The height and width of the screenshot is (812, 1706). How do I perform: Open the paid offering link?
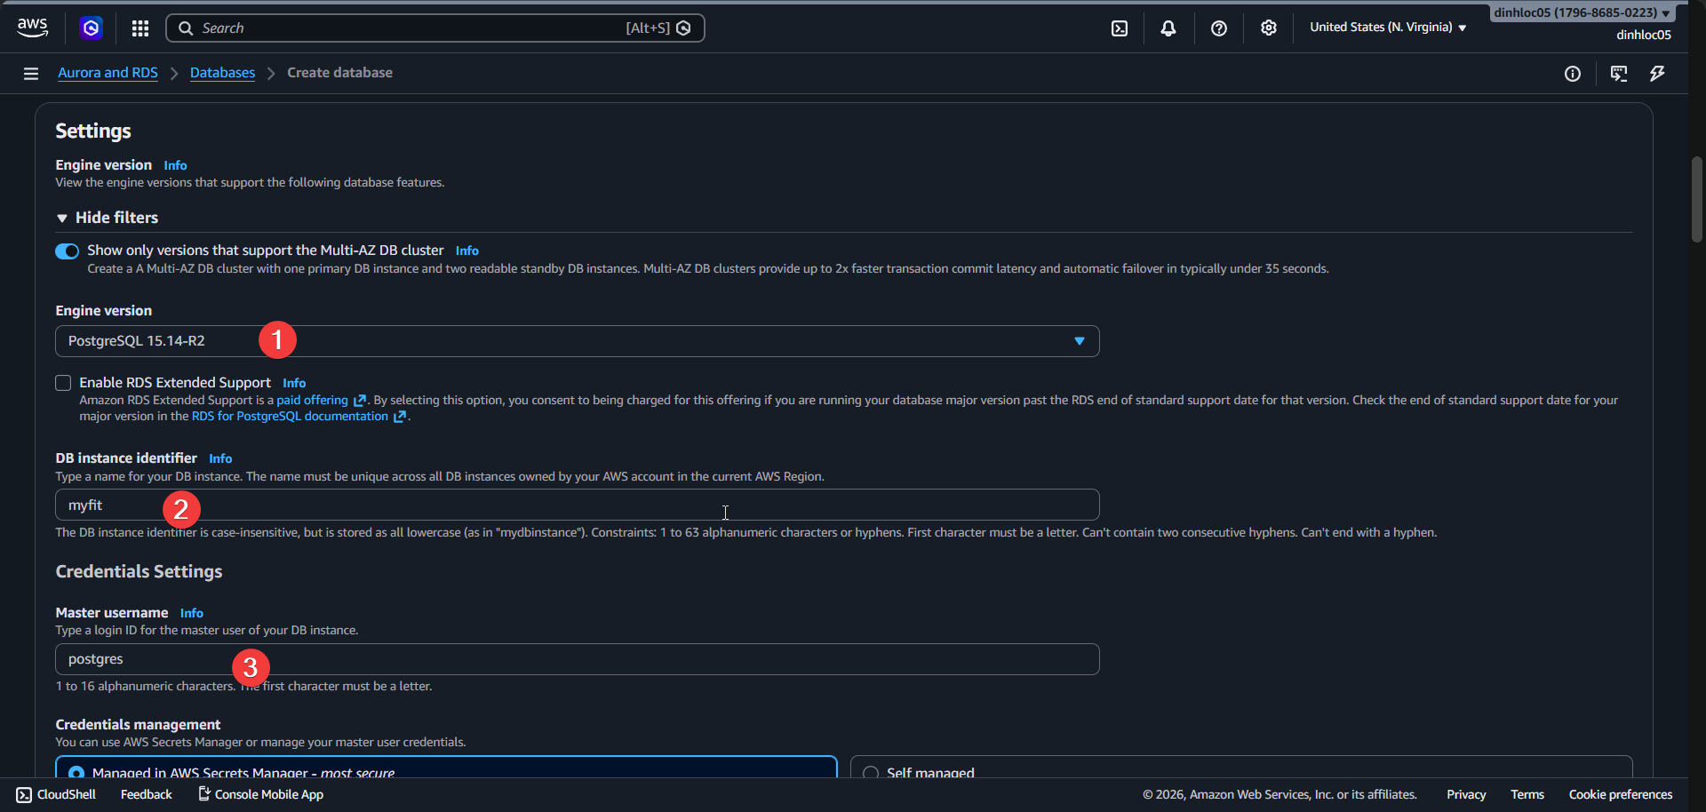pos(313,400)
